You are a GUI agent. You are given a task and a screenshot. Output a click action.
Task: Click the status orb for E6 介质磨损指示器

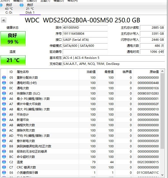coord(4,172)
